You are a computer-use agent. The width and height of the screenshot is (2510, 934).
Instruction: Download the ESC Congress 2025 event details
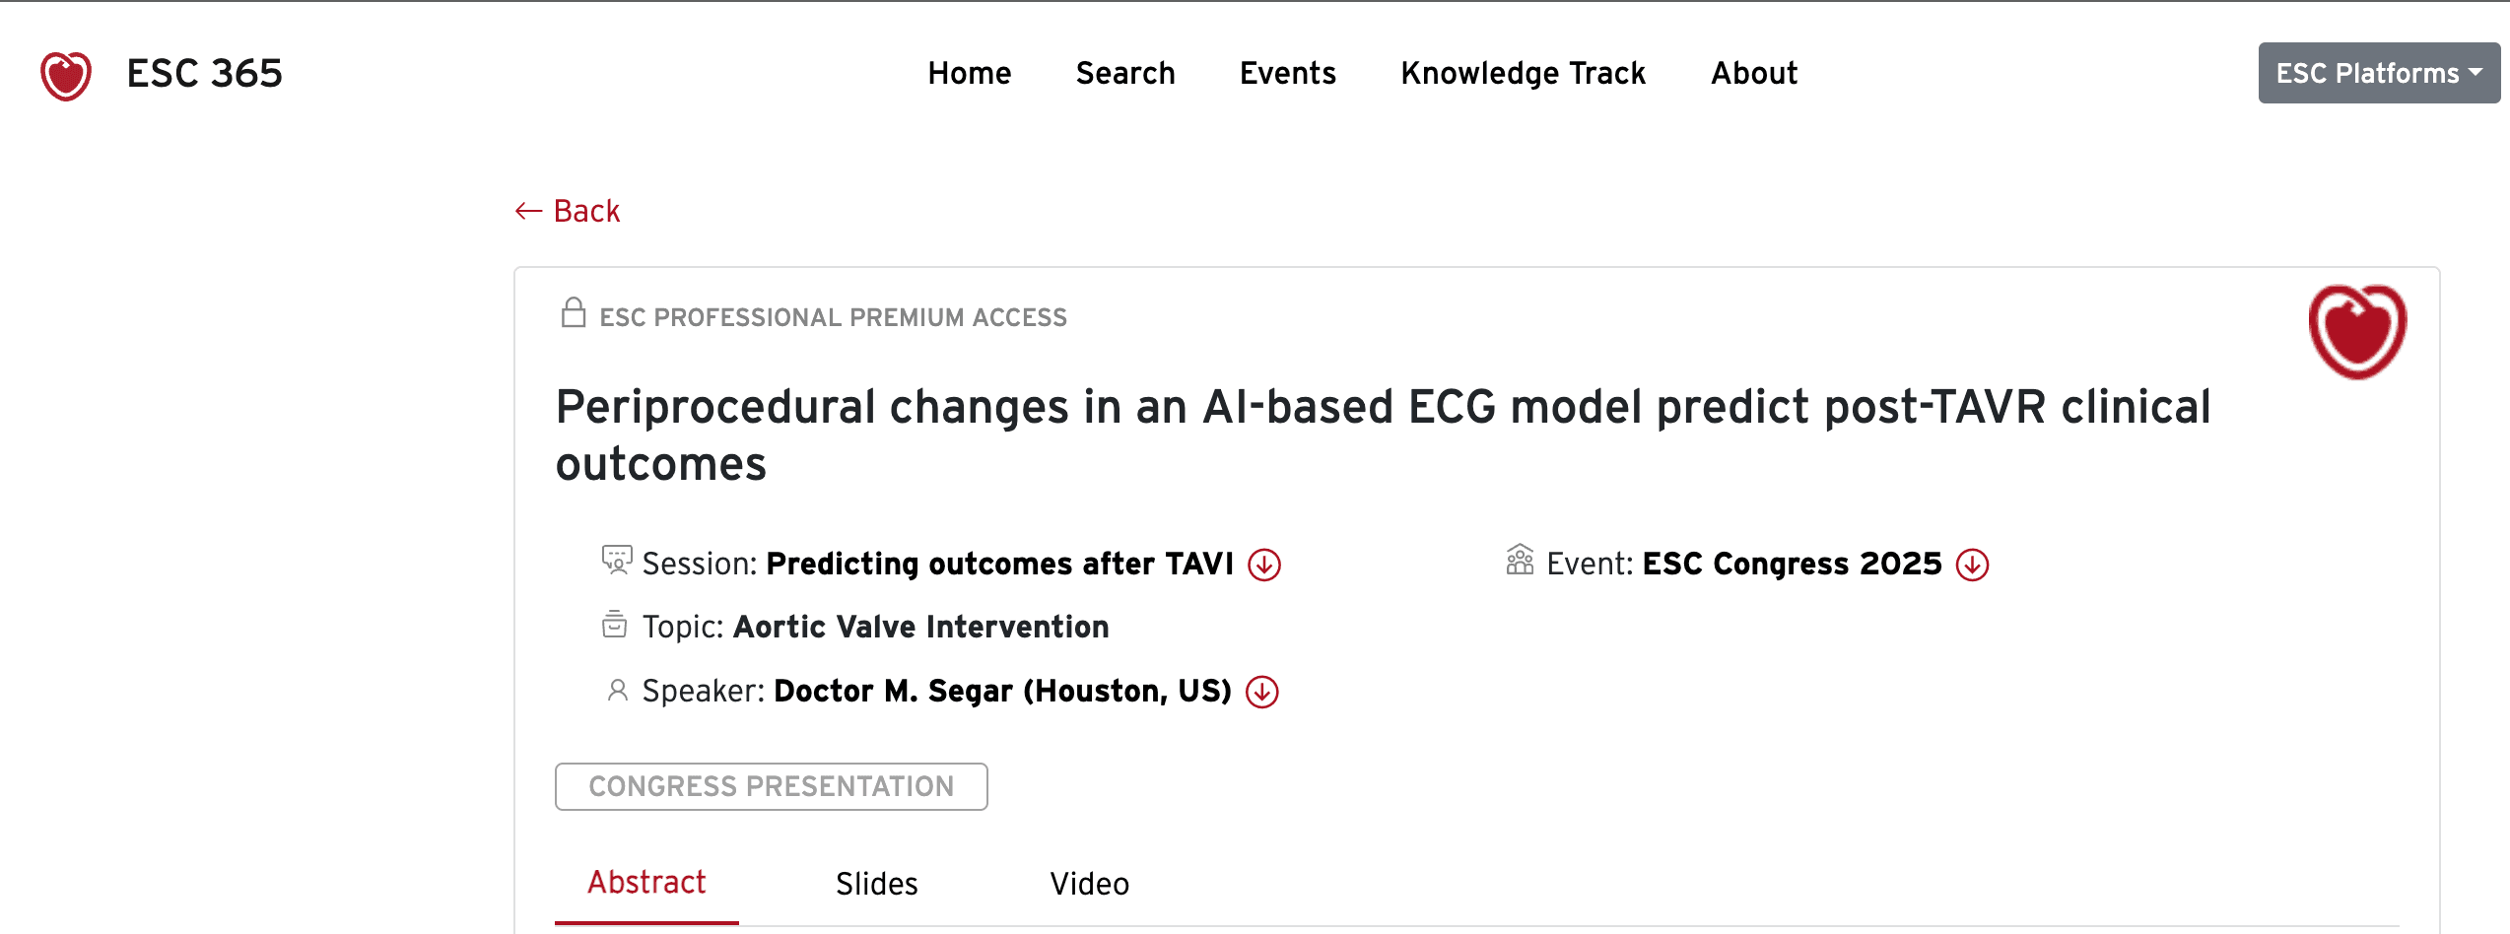click(x=1971, y=565)
